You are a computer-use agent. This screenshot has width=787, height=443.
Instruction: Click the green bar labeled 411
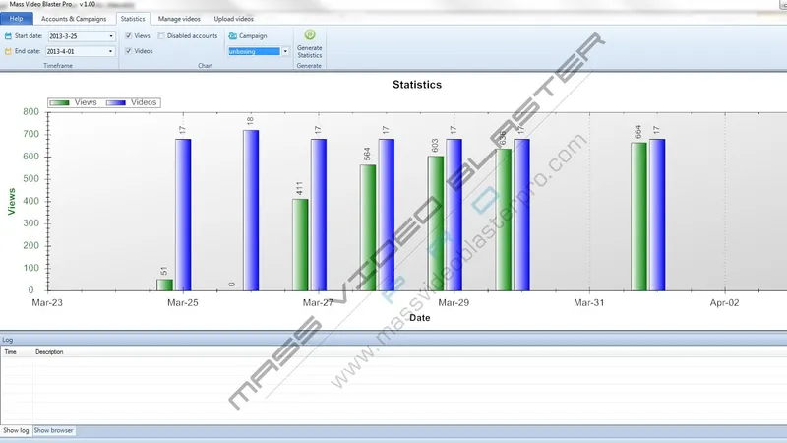(300, 244)
